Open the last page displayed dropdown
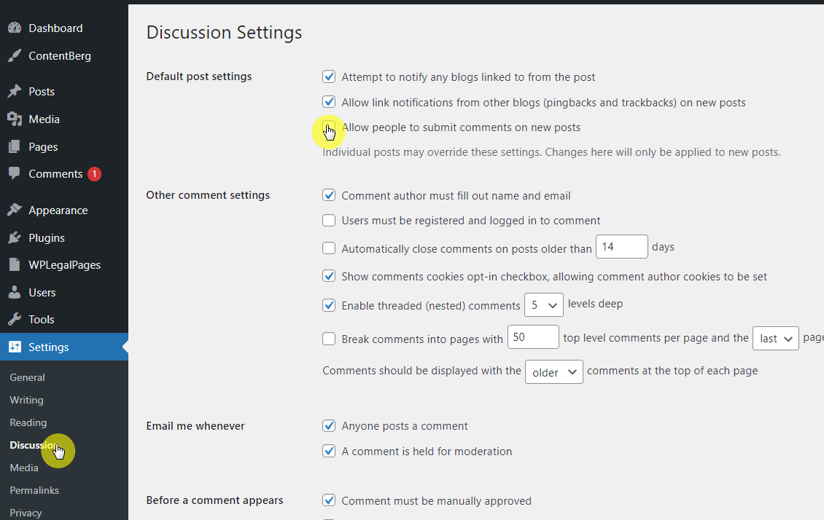Screen dimensions: 824x520 point(775,338)
